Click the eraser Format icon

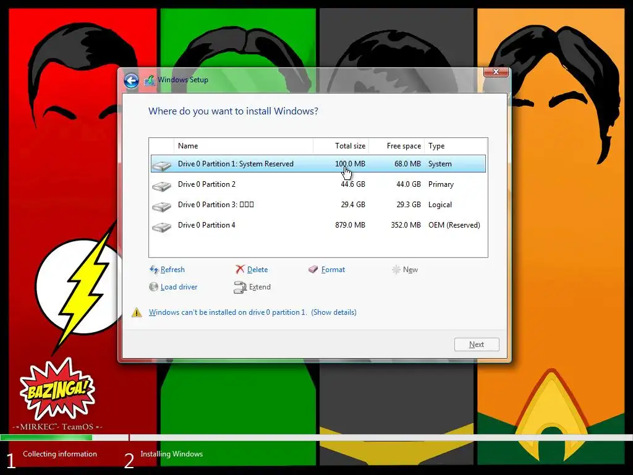(x=313, y=269)
